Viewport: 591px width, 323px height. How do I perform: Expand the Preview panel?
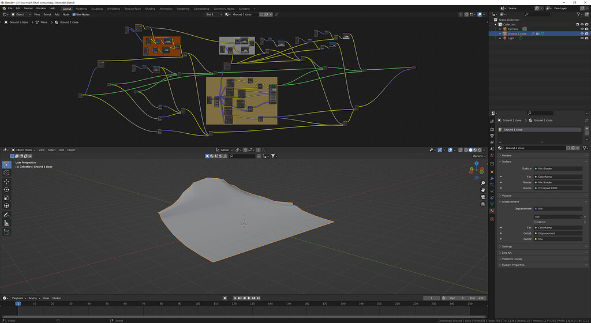coord(506,156)
